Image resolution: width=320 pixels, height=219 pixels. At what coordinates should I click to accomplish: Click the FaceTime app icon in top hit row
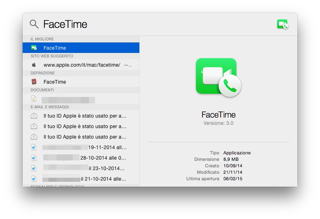pyautogui.click(x=34, y=48)
